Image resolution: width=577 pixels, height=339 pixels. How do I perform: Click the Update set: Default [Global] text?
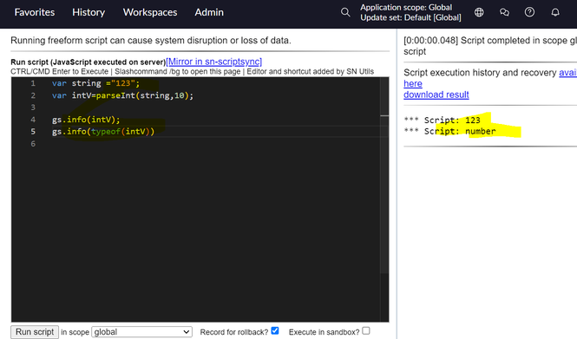[x=410, y=17]
